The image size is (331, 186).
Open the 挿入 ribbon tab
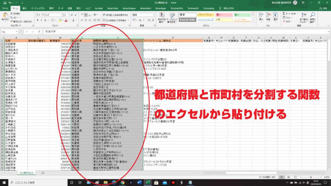click(25, 8)
